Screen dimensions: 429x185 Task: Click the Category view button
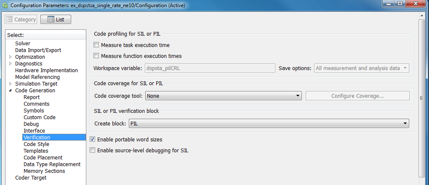coord(21,19)
